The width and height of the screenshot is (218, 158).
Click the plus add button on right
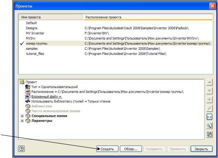point(210,99)
